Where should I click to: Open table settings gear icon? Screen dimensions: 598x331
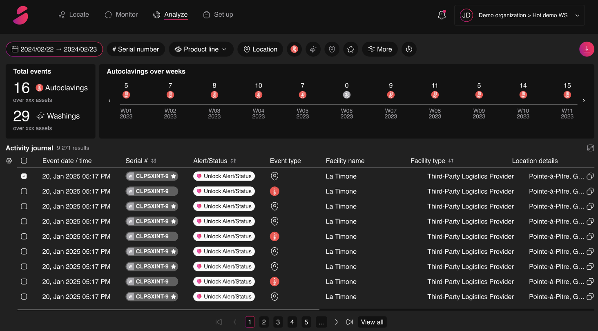pos(9,161)
